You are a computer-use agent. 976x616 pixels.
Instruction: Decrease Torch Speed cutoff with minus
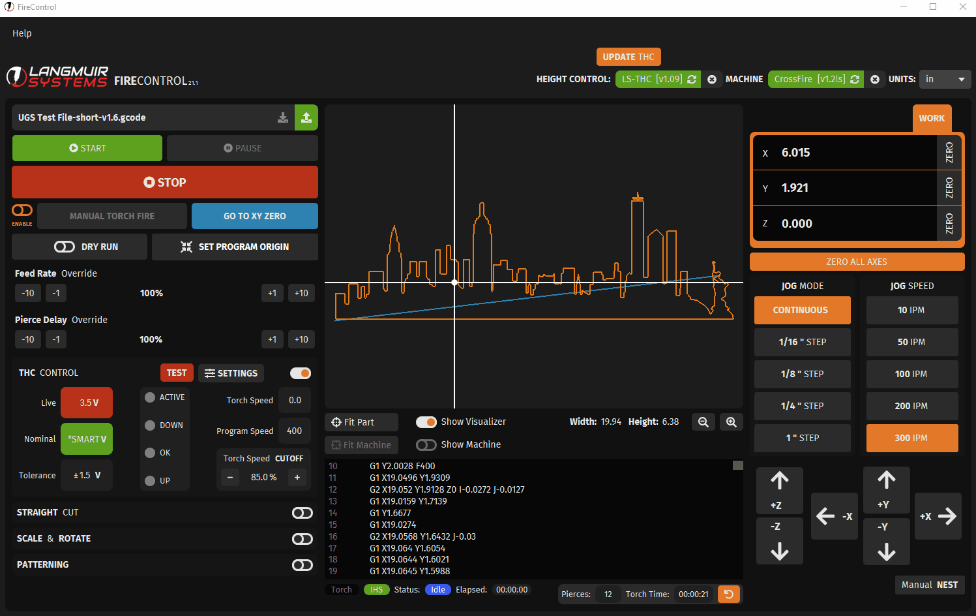pyautogui.click(x=229, y=478)
